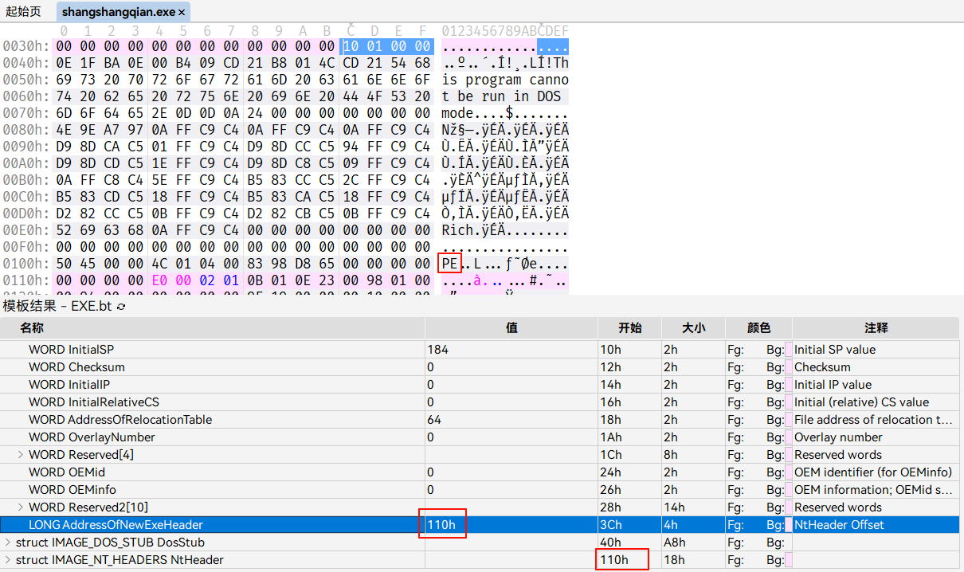Click the 开始 column header
This screenshot has width=964, height=572.
point(629,328)
